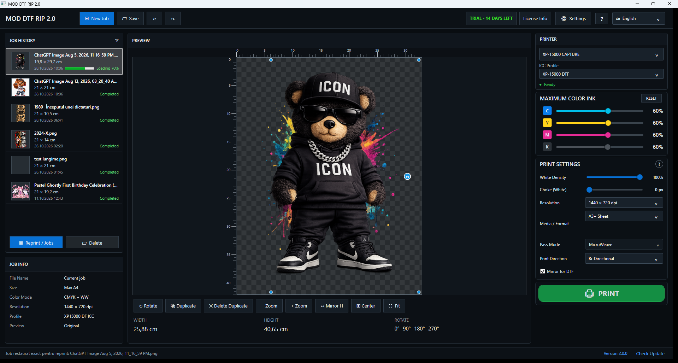The height and width of the screenshot is (363, 678).
Task: Click the Magenta ink channel icon
Action: pos(547,135)
